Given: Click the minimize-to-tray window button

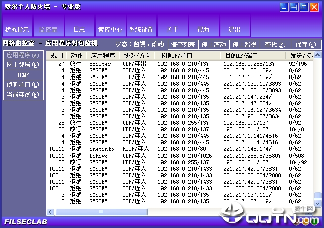Looking at the screenshot, I should tap(294, 7).
